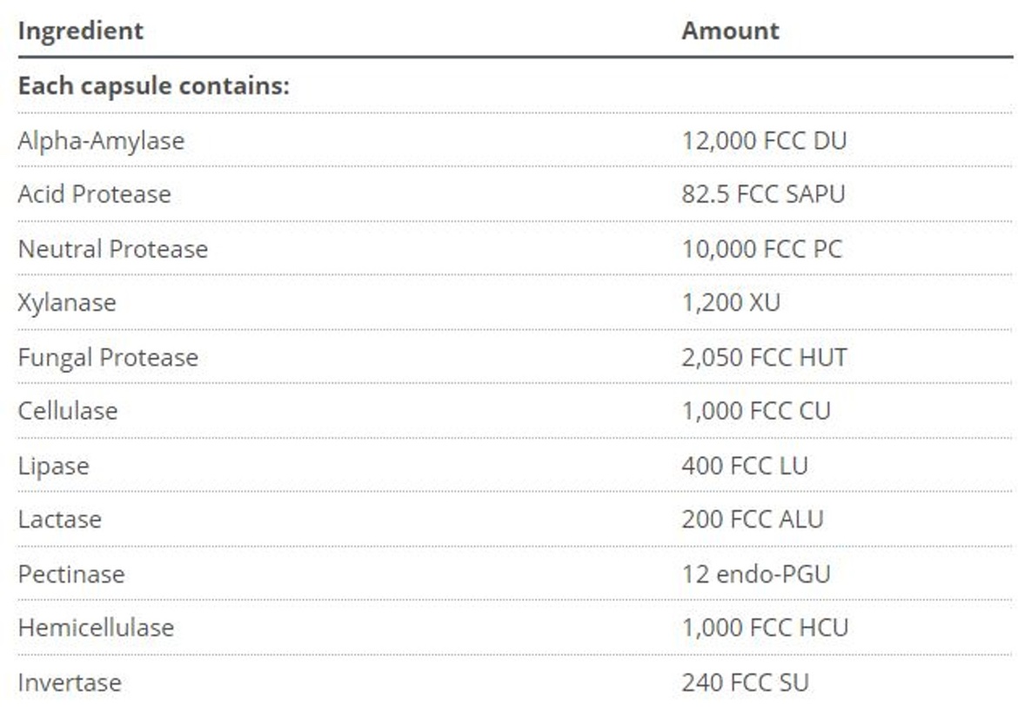This screenshot has height=707, width=1018.
Task: Click the 400 FCC LU amount
Action: click(745, 466)
